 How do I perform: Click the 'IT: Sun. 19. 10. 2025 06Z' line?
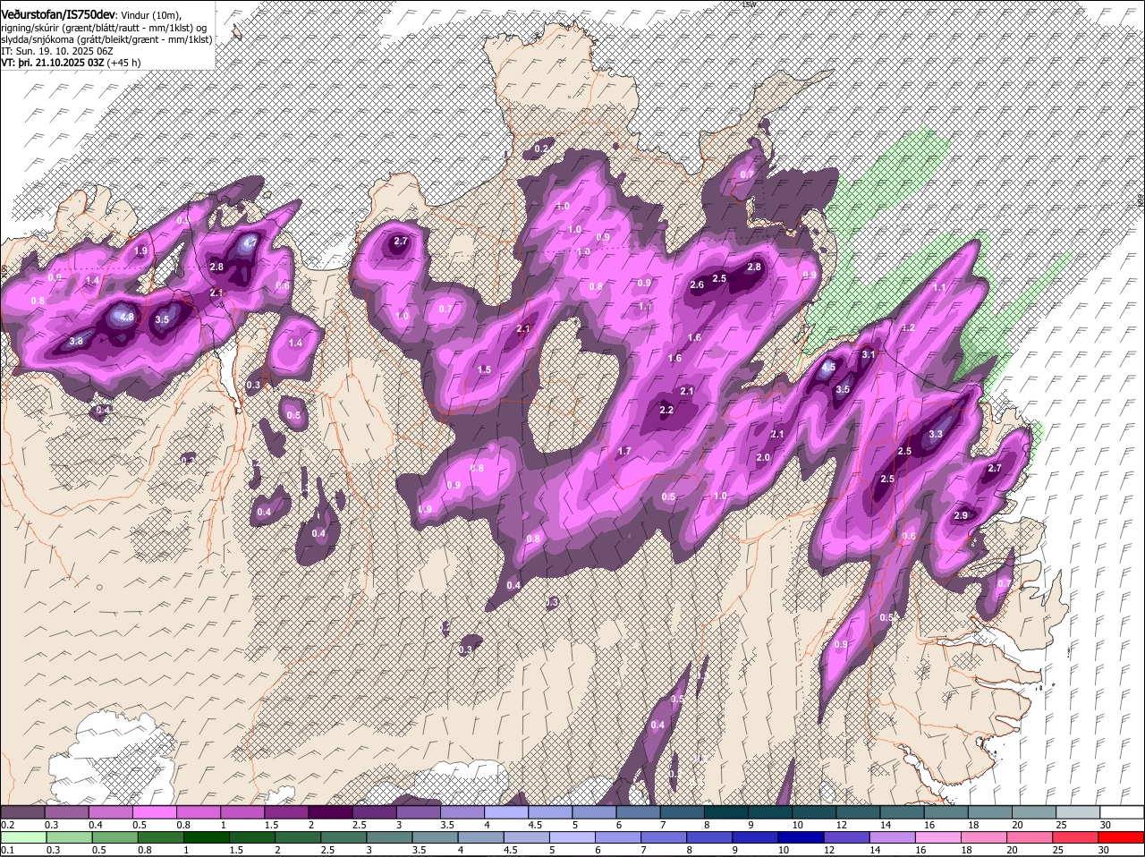click(x=57, y=52)
